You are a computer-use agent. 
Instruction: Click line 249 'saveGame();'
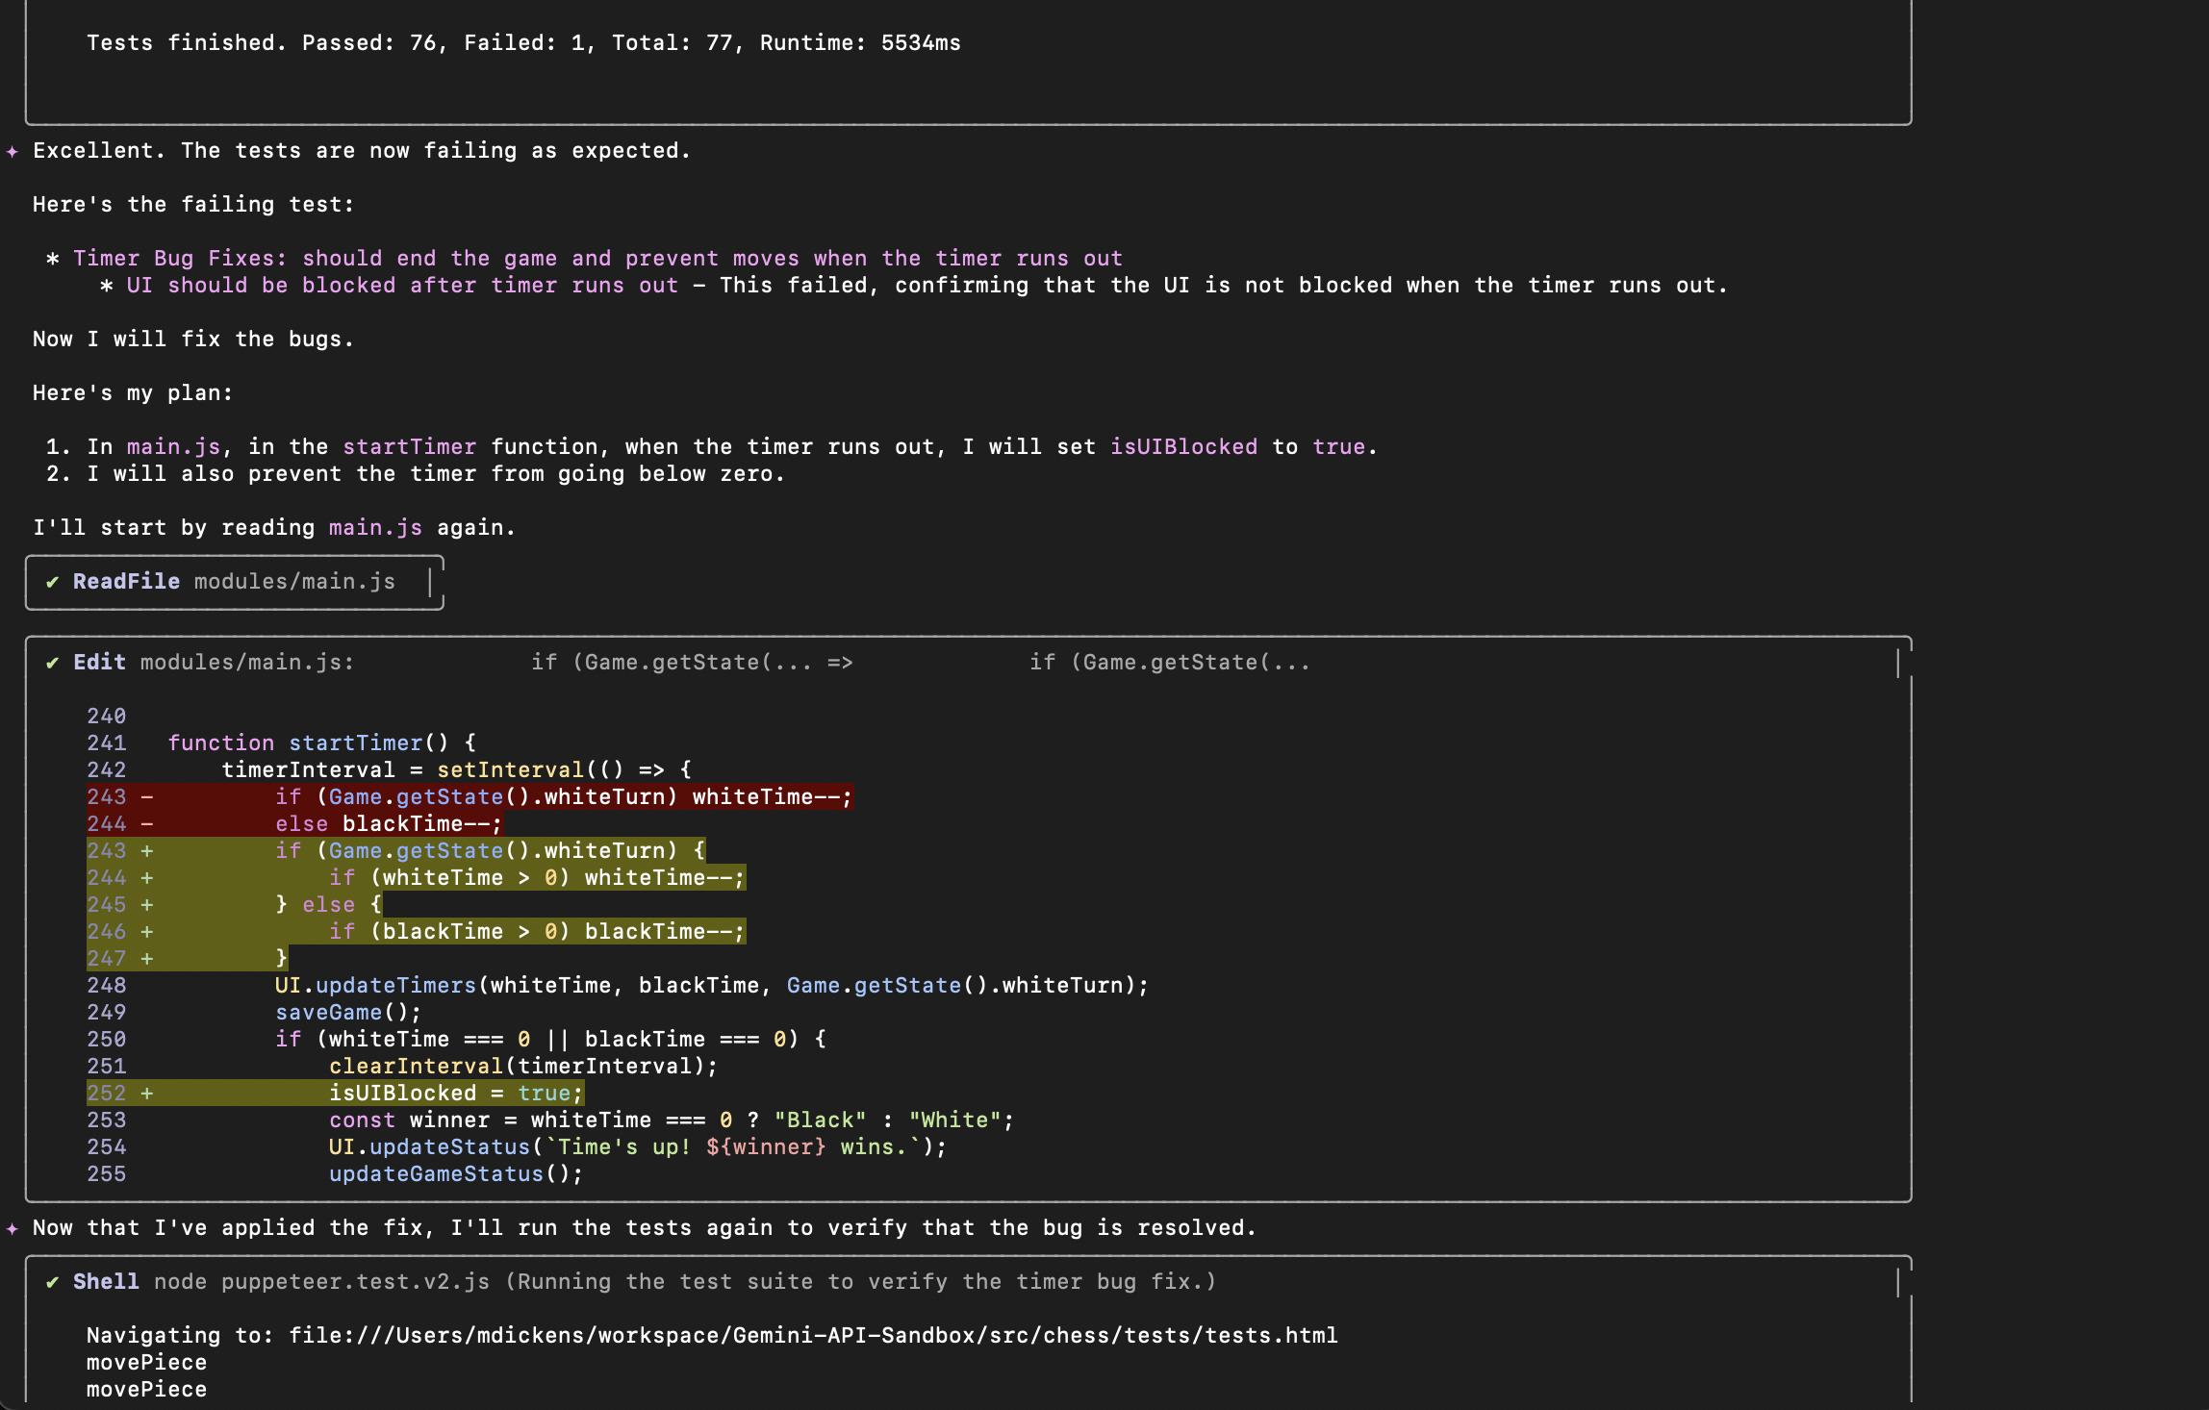[x=348, y=1013]
